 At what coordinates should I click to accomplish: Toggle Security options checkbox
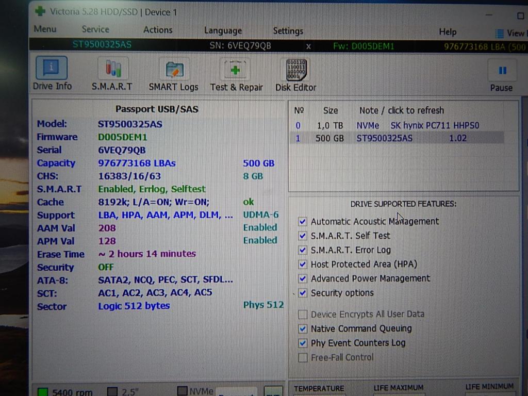tap(302, 293)
